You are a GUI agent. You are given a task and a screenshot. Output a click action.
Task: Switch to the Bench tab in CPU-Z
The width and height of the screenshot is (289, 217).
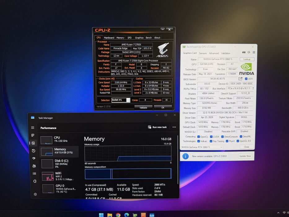(149, 38)
